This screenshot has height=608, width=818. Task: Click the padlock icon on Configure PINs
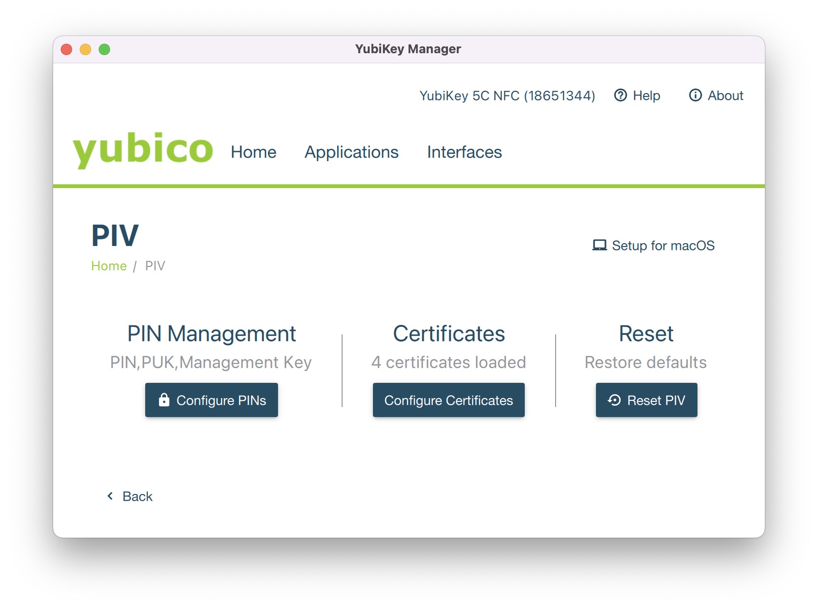164,400
